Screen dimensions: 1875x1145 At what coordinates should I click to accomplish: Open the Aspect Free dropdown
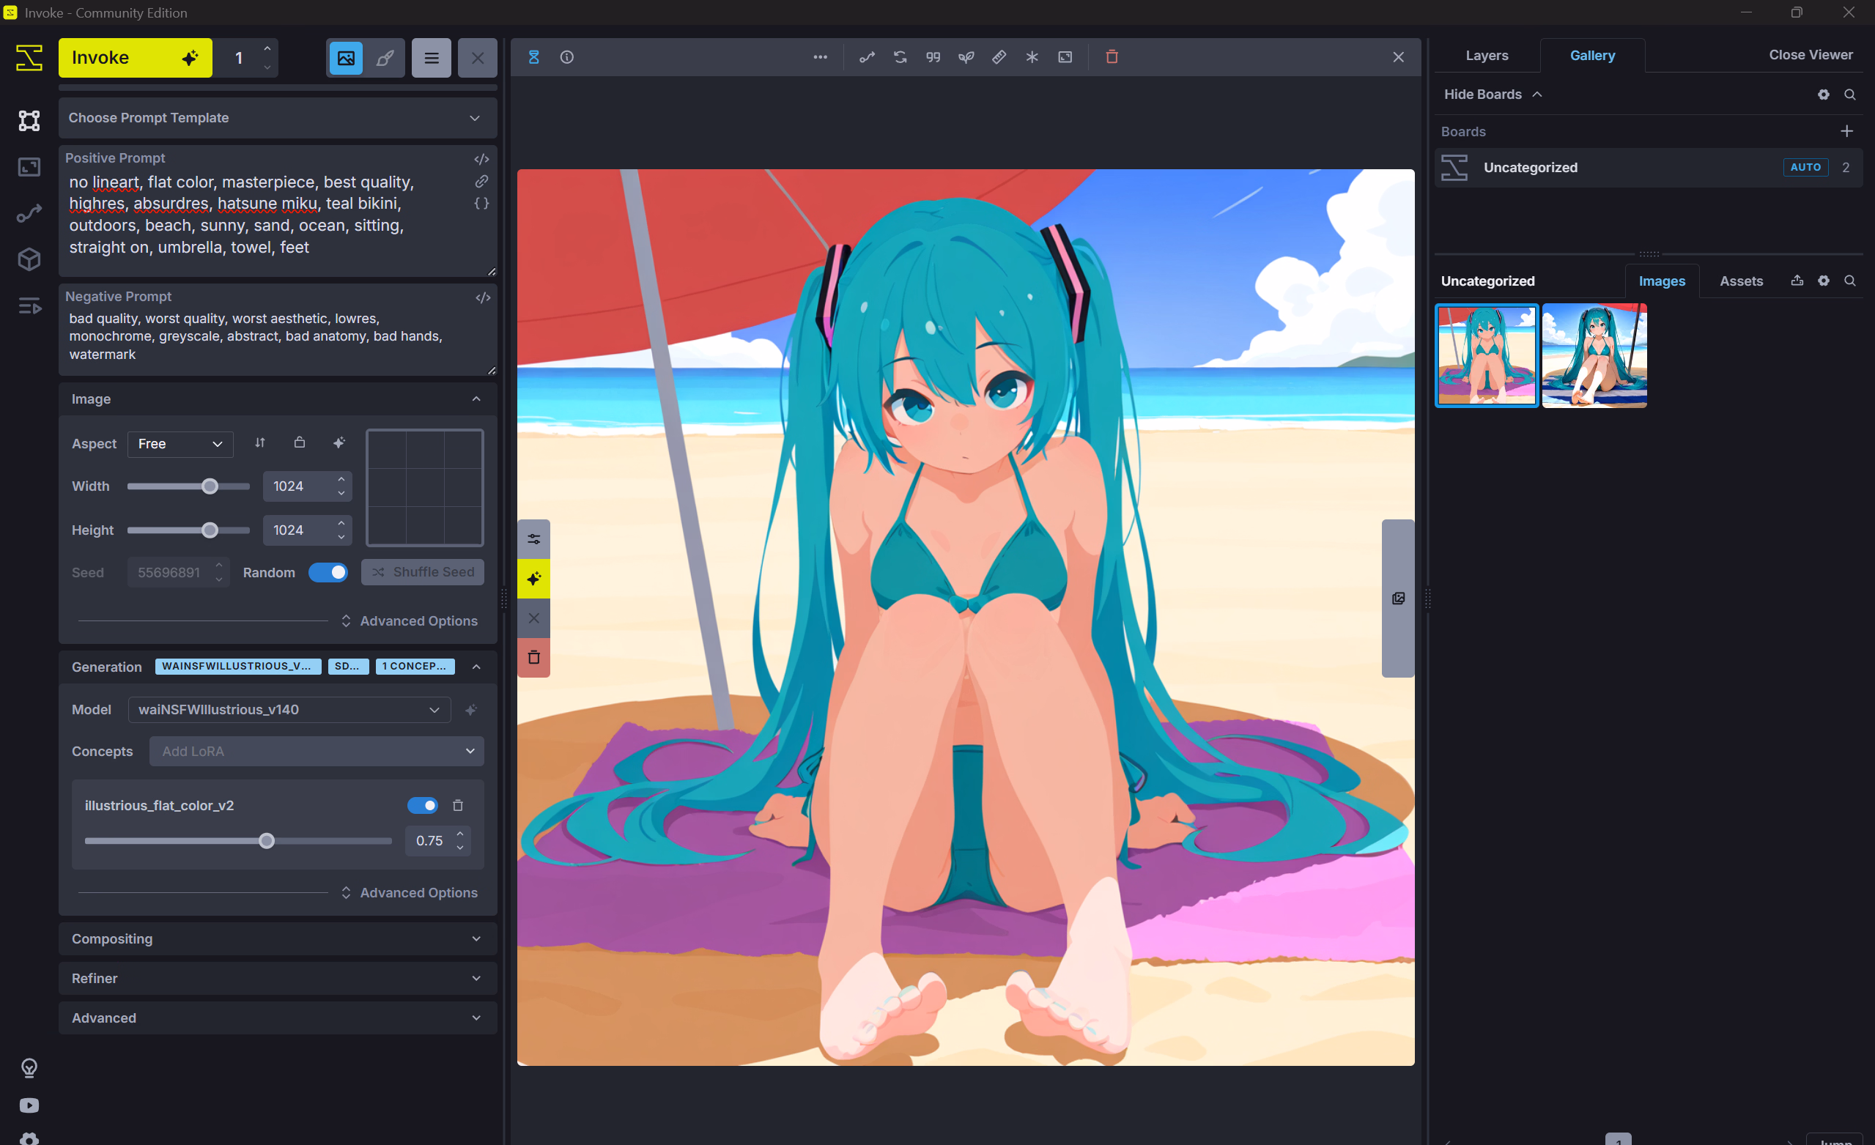[x=180, y=443]
